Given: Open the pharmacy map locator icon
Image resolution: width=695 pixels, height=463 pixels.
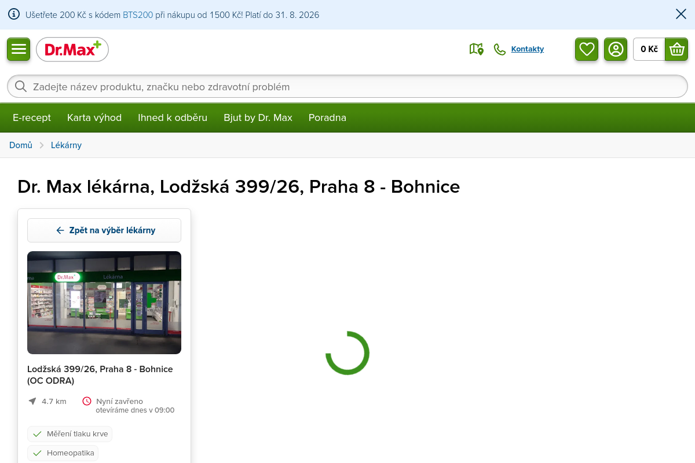Looking at the screenshot, I should [x=476, y=49].
